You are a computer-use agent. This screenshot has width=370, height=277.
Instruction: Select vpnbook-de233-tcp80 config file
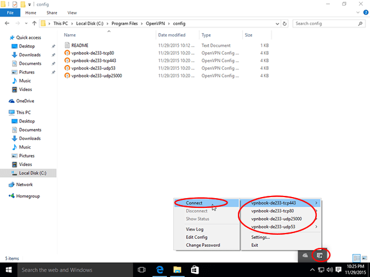(x=93, y=53)
